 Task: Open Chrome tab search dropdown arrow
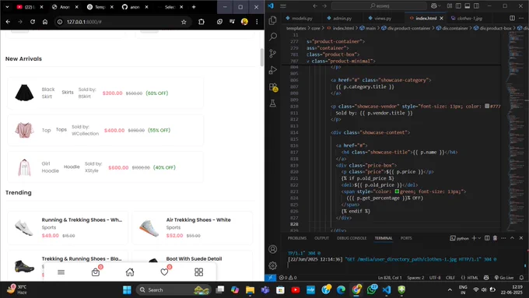pyautogui.click(x=7, y=7)
